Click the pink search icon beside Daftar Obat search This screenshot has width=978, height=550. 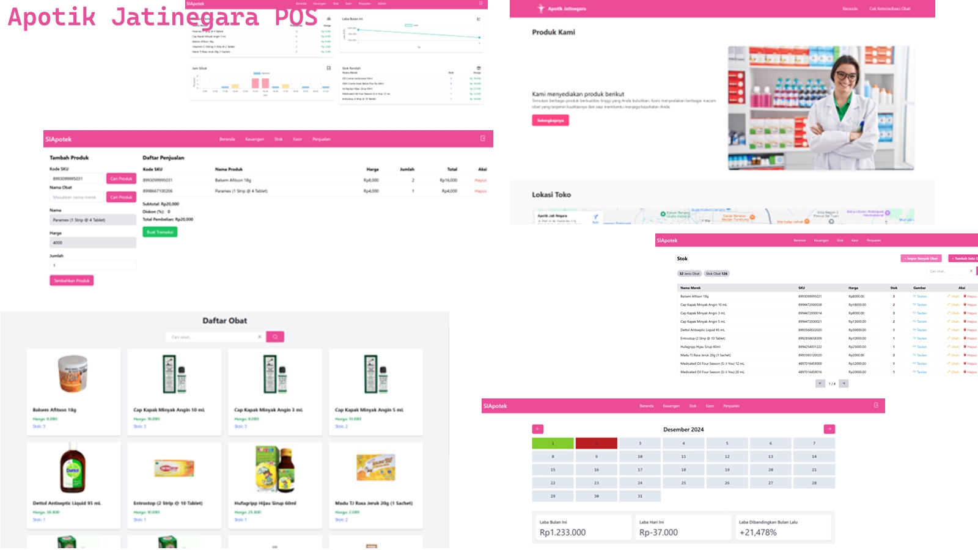click(x=275, y=337)
